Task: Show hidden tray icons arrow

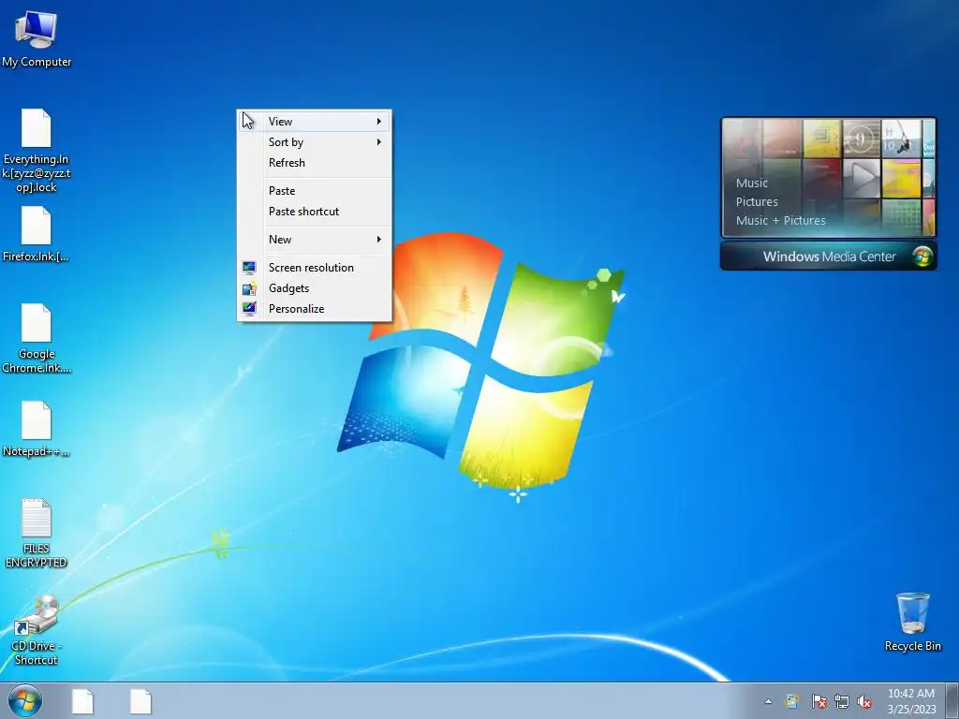Action: pos(768,701)
